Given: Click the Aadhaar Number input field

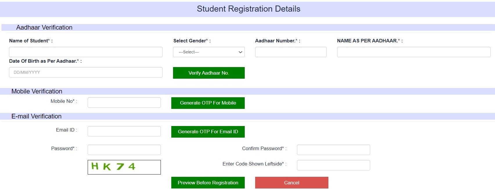Looking at the screenshot, I should click(290, 52).
